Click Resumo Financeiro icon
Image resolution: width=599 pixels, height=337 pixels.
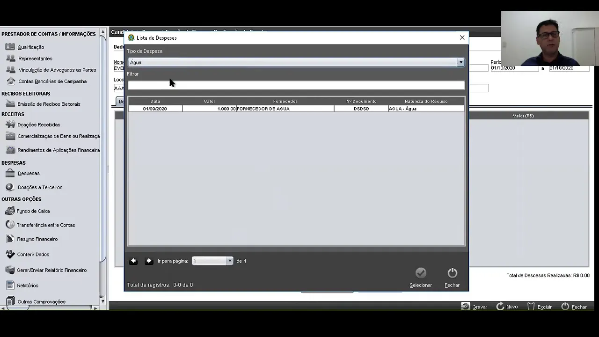10,239
